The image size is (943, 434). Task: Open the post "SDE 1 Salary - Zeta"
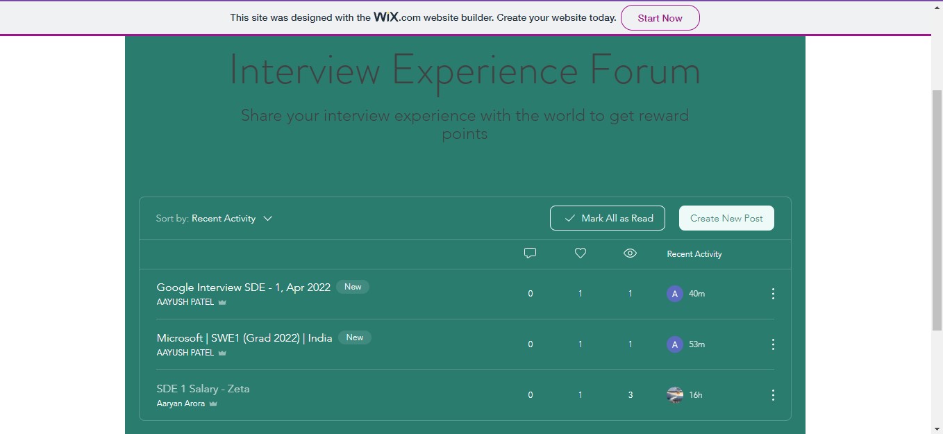pos(203,389)
